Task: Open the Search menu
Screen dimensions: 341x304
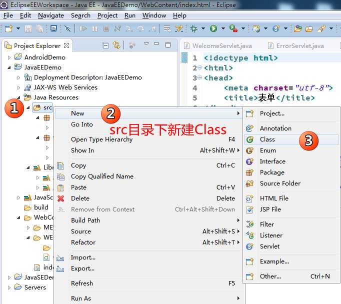Action: [x=80, y=15]
